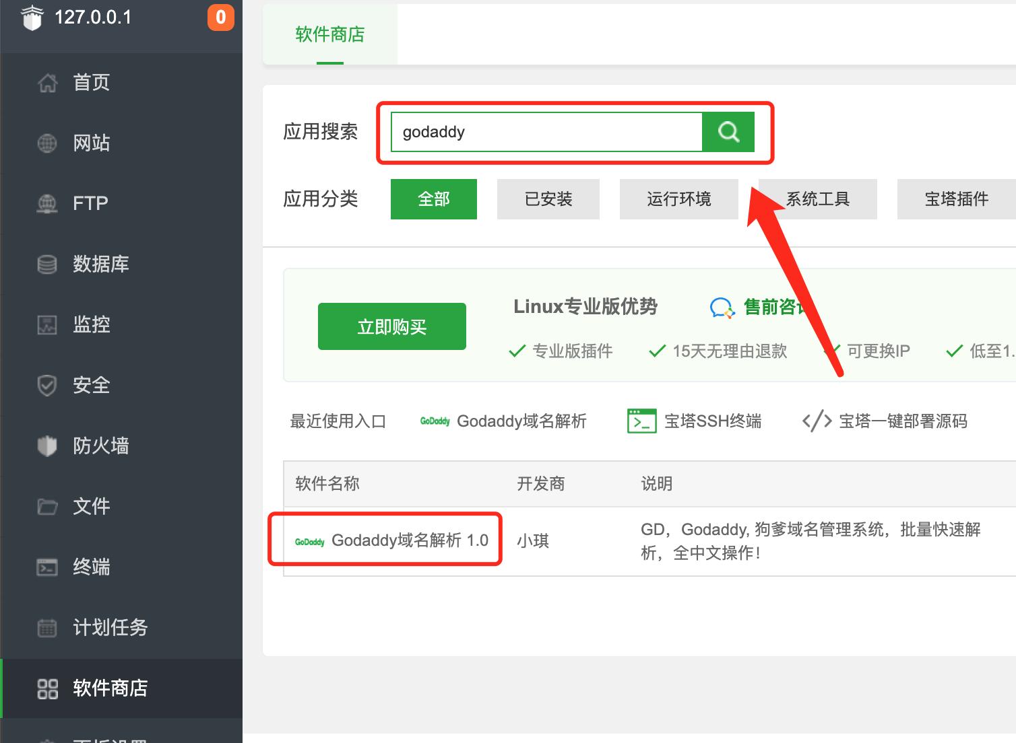Click the green search magnifier button

728,132
